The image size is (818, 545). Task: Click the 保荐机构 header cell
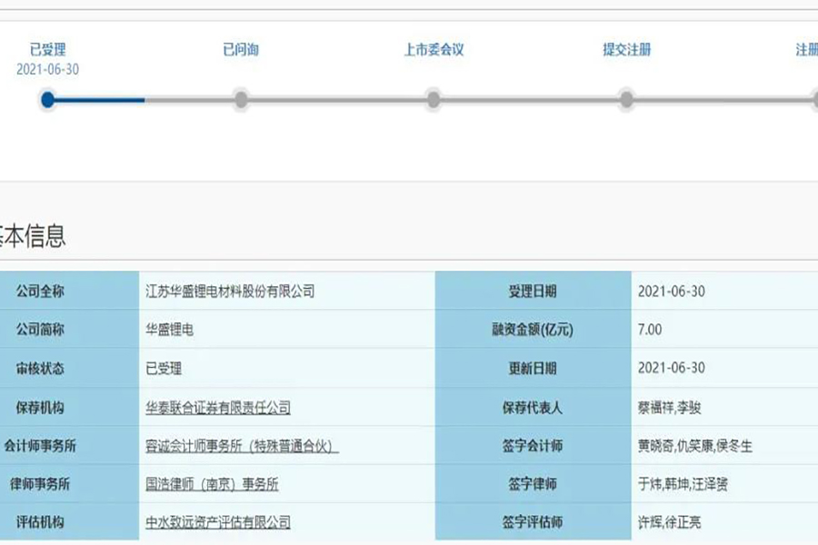click(x=69, y=407)
